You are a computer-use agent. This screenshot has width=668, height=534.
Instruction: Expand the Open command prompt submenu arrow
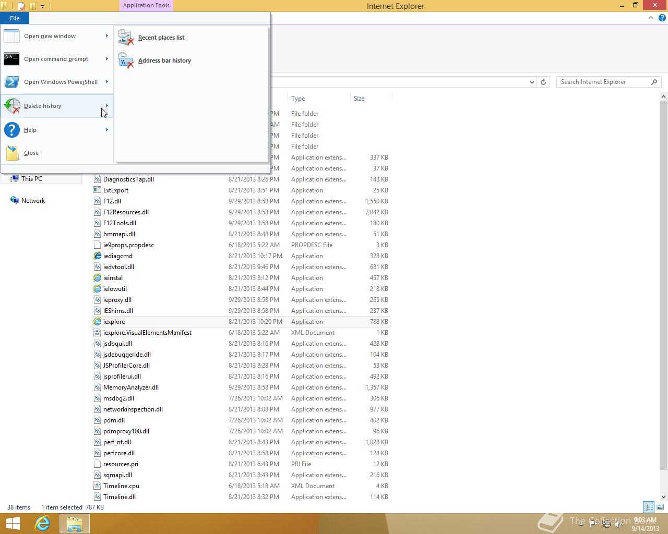coord(107,59)
